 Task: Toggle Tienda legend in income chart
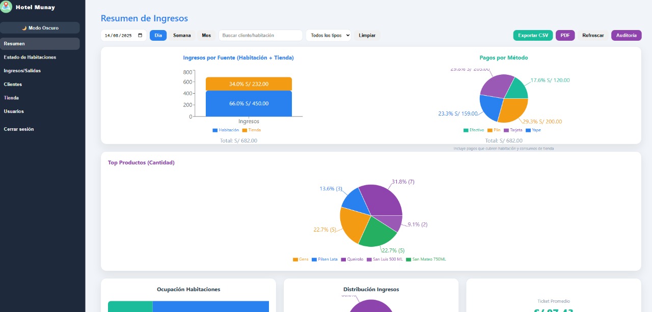(x=251, y=130)
